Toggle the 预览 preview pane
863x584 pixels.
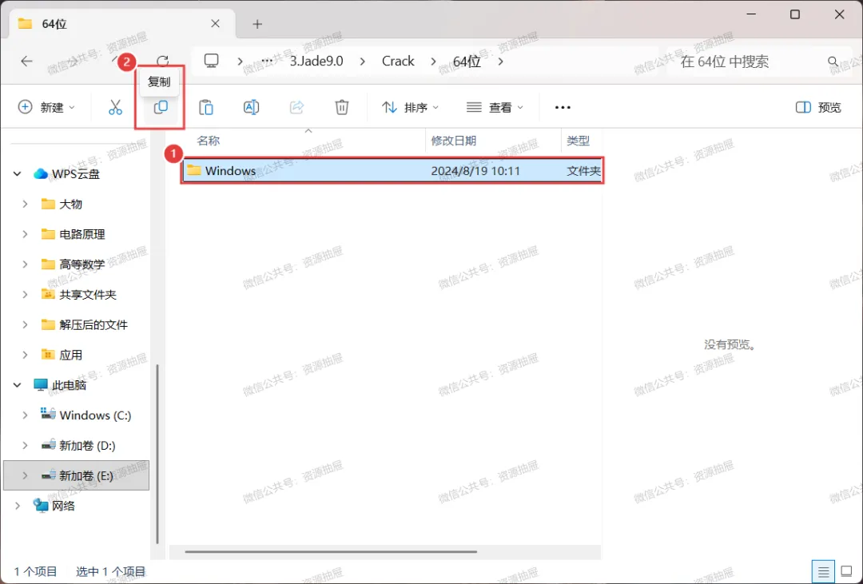point(818,107)
